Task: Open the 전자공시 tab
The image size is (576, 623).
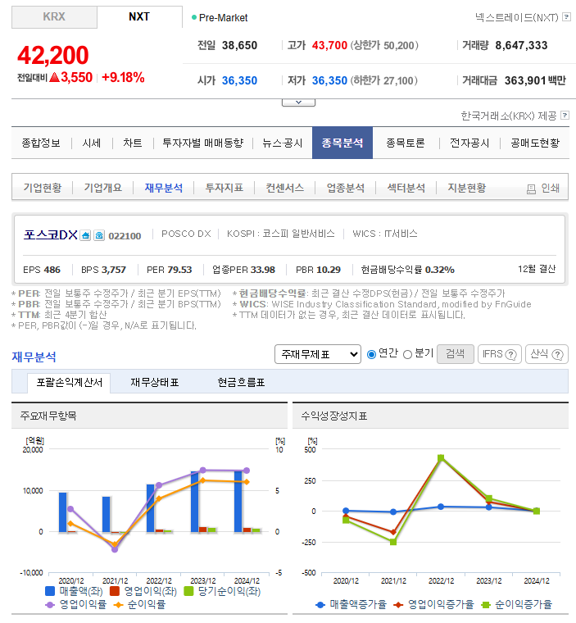Action: [x=469, y=143]
